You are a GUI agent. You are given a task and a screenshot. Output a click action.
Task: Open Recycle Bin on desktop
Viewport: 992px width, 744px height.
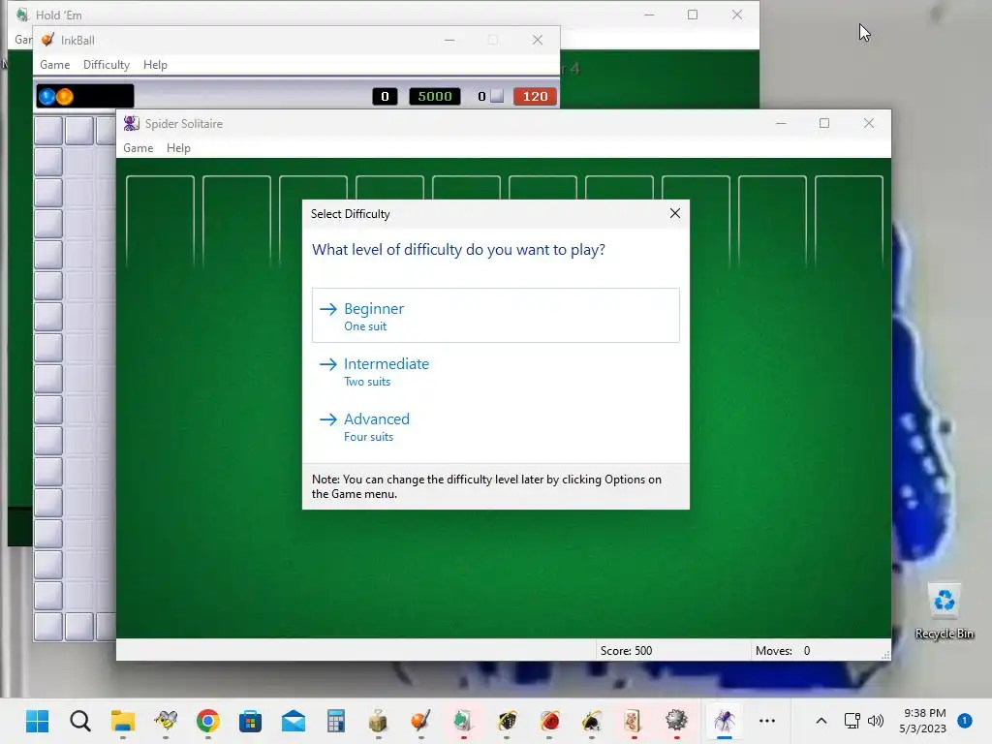coord(945,611)
